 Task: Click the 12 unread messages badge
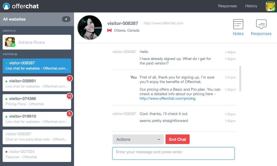69,96
